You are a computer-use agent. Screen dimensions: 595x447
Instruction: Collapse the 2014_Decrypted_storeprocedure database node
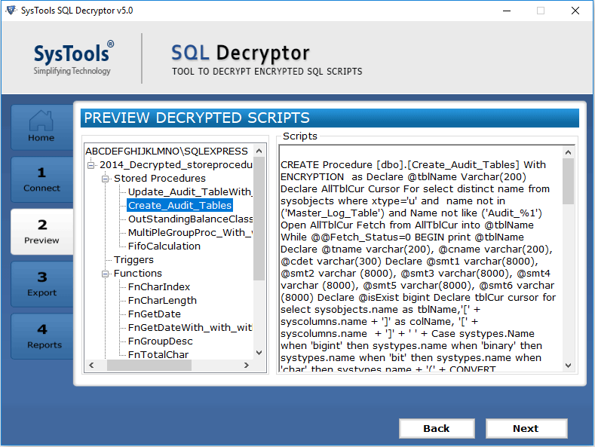91,165
